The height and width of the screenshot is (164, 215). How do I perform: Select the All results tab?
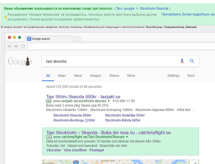click(x=48, y=76)
